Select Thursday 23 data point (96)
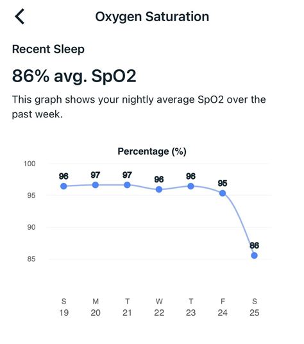 pyautogui.click(x=190, y=186)
